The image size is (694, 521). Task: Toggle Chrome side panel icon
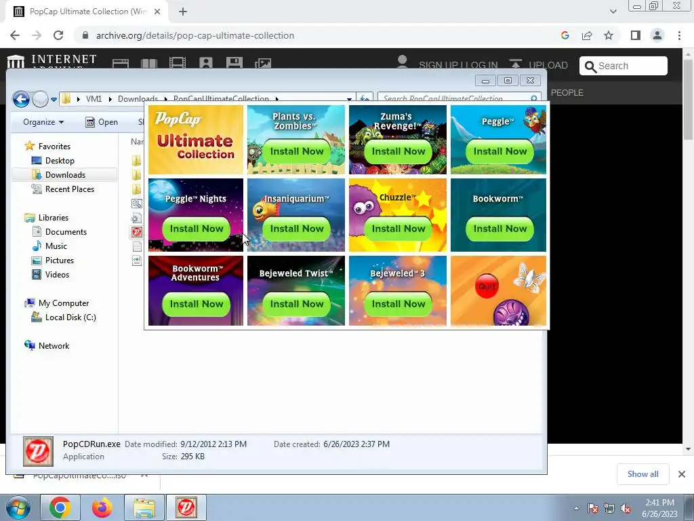click(x=636, y=35)
